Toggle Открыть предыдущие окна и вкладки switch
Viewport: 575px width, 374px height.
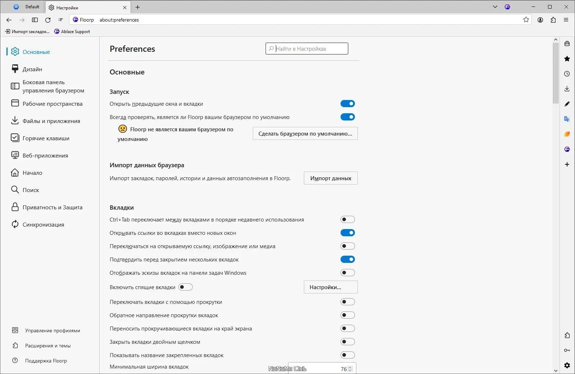pyautogui.click(x=348, y=104)
